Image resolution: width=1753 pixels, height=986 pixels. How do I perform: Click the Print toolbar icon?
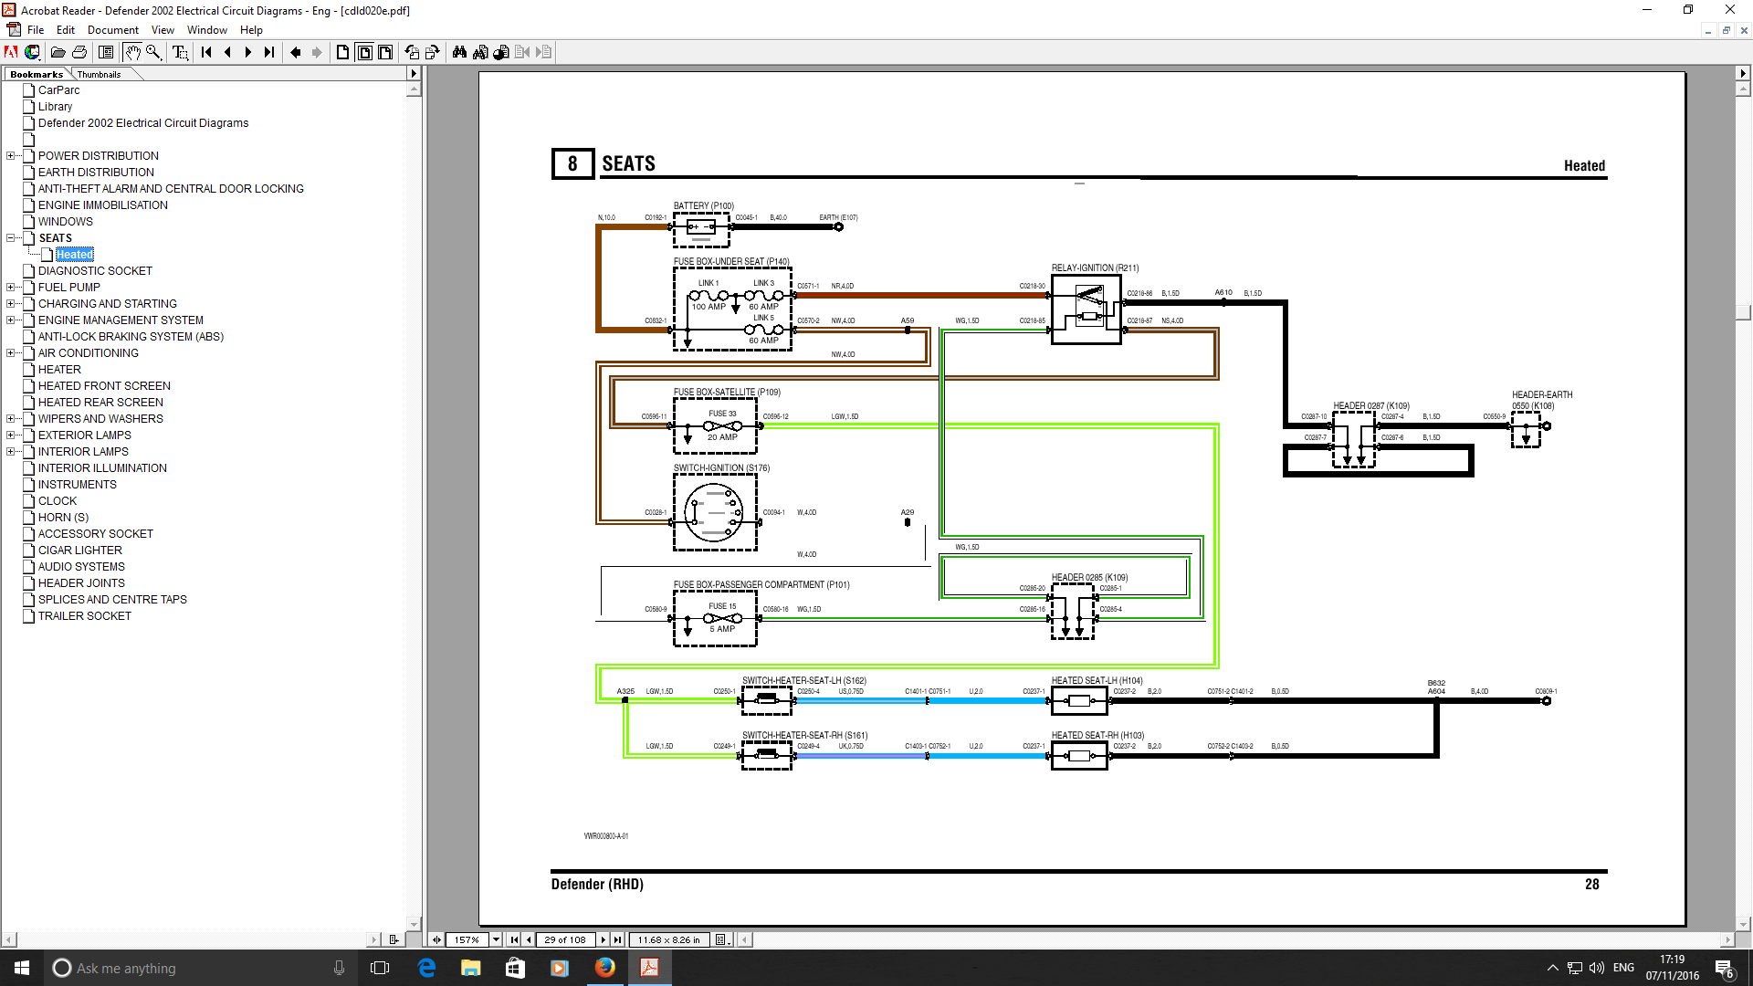tap(79, 52)
